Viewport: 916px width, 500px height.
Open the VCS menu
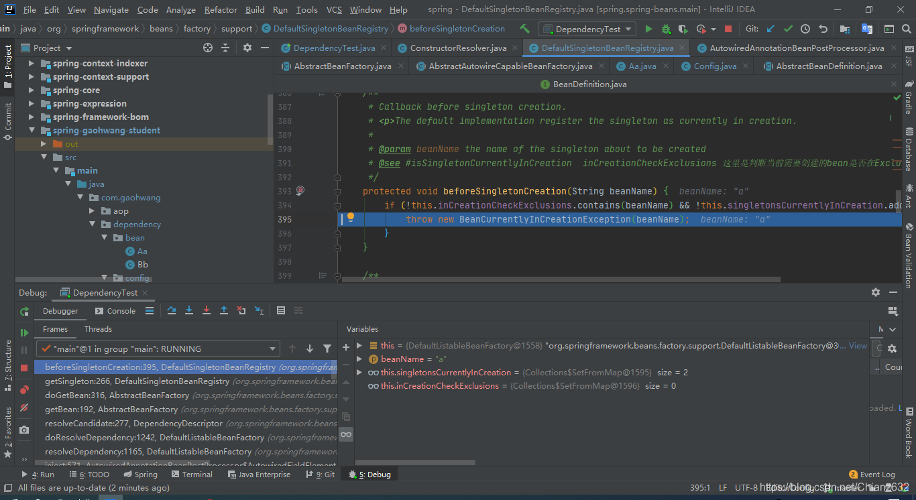334,10
